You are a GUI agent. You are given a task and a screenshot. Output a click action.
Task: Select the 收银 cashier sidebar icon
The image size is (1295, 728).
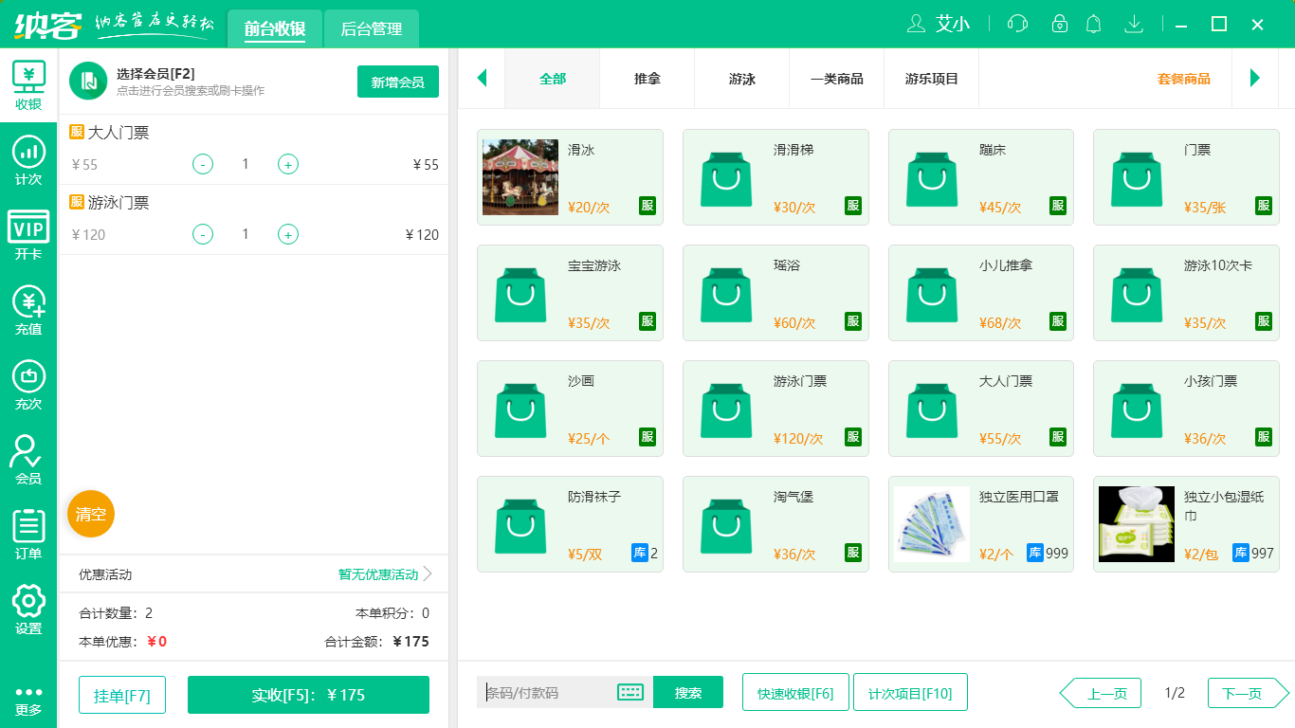[x=28, y=85]
